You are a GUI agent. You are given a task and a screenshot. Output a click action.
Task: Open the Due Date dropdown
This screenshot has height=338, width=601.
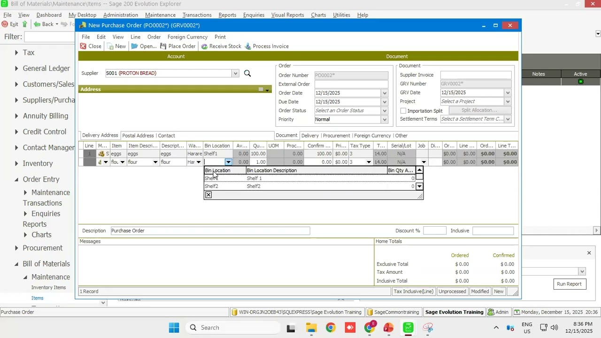coord(385,102)
